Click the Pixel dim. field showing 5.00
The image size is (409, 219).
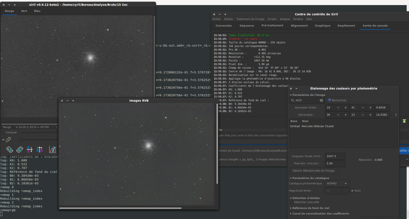(x=335, y=163)
